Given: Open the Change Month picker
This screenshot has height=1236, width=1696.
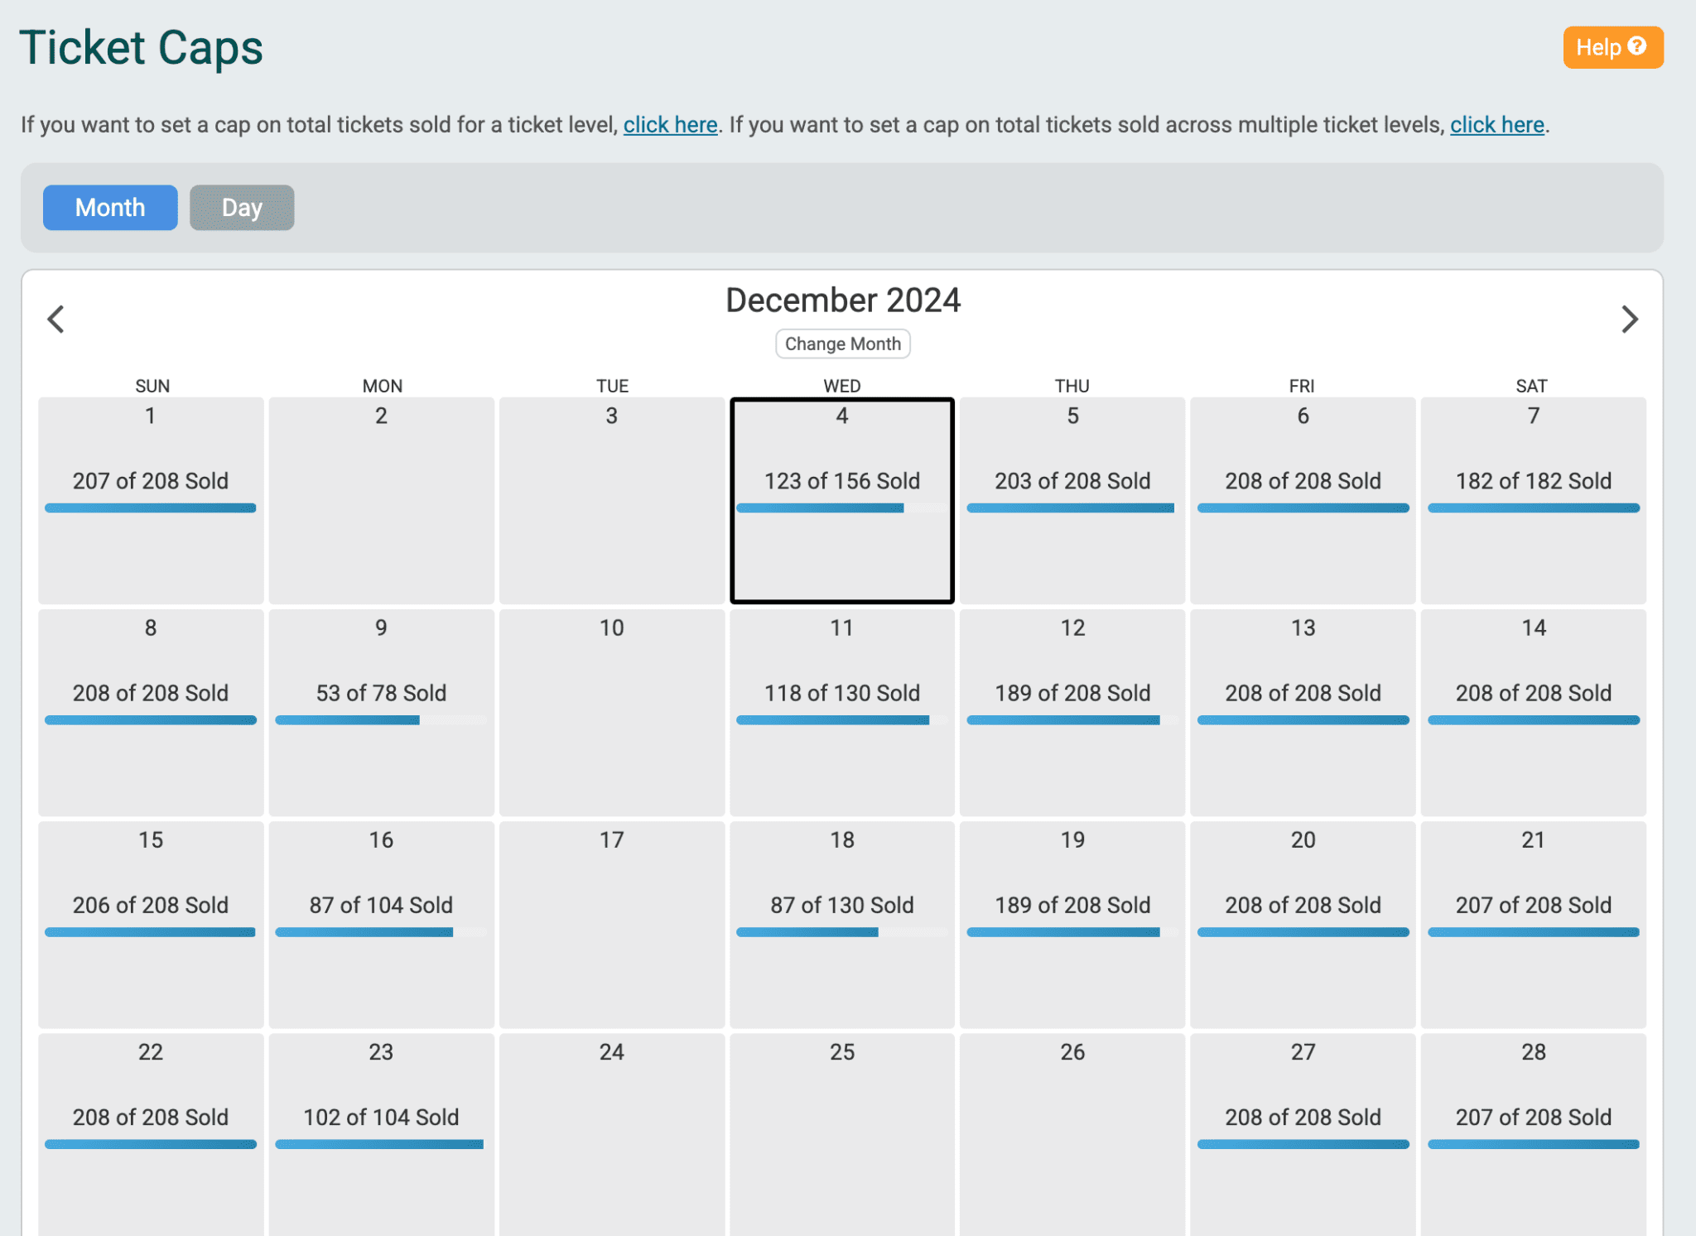Looking at the screenshot, I should tap(842, 344).
